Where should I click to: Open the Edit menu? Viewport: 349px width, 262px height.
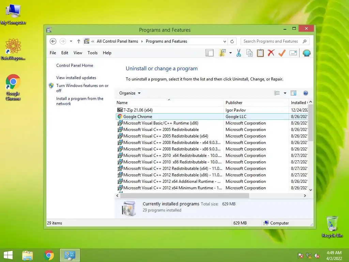(x=65, y=53)
